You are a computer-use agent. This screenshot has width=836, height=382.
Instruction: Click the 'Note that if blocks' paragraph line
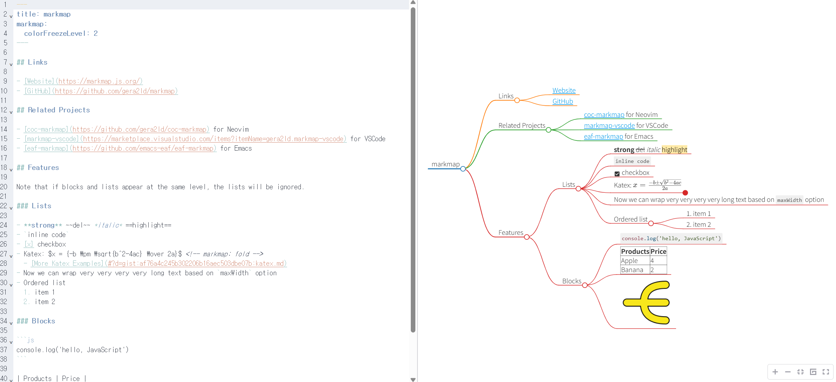coord(160,187)
